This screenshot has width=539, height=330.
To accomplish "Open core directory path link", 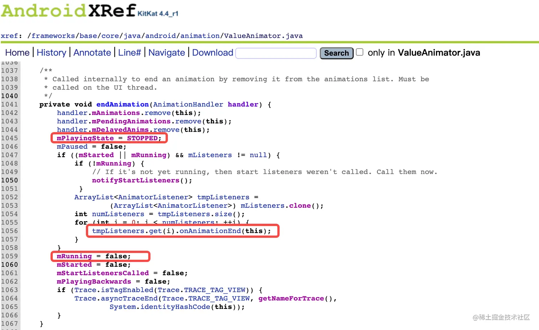I will click(x=110, y=36).
